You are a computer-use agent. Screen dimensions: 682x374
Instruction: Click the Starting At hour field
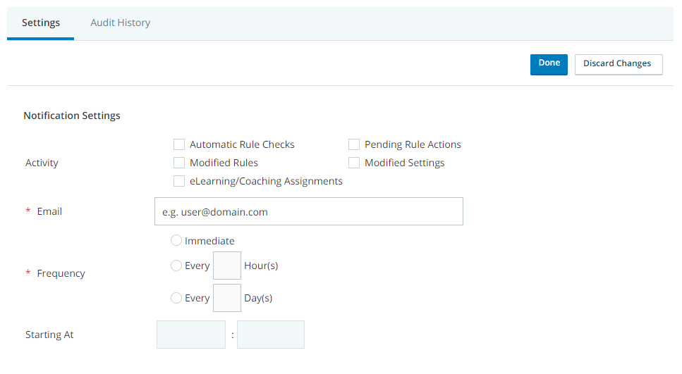[x=191, y=335]
